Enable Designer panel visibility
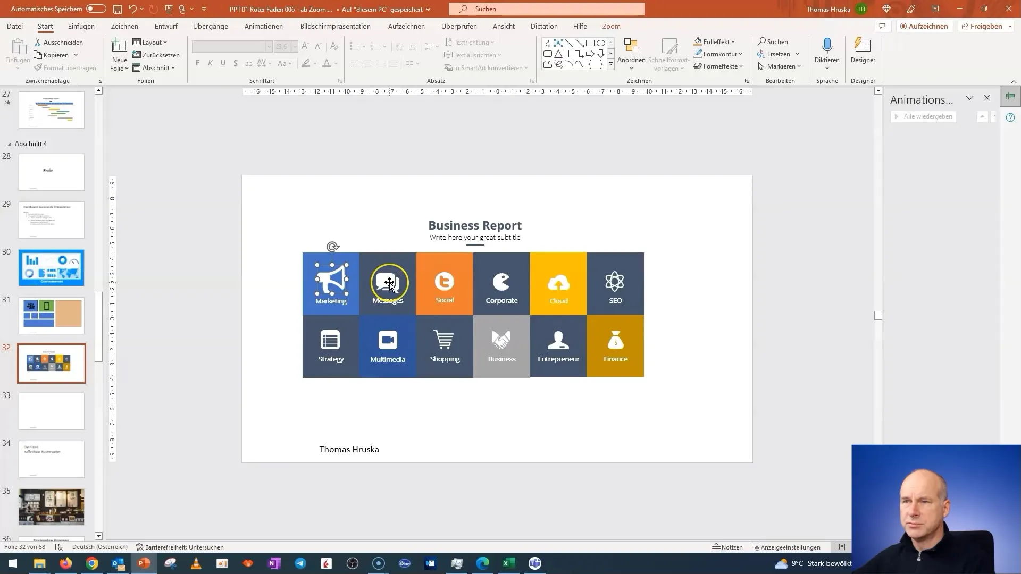Image resolution: width=1021 pixels, height=574 pixels. click(865, 60)
